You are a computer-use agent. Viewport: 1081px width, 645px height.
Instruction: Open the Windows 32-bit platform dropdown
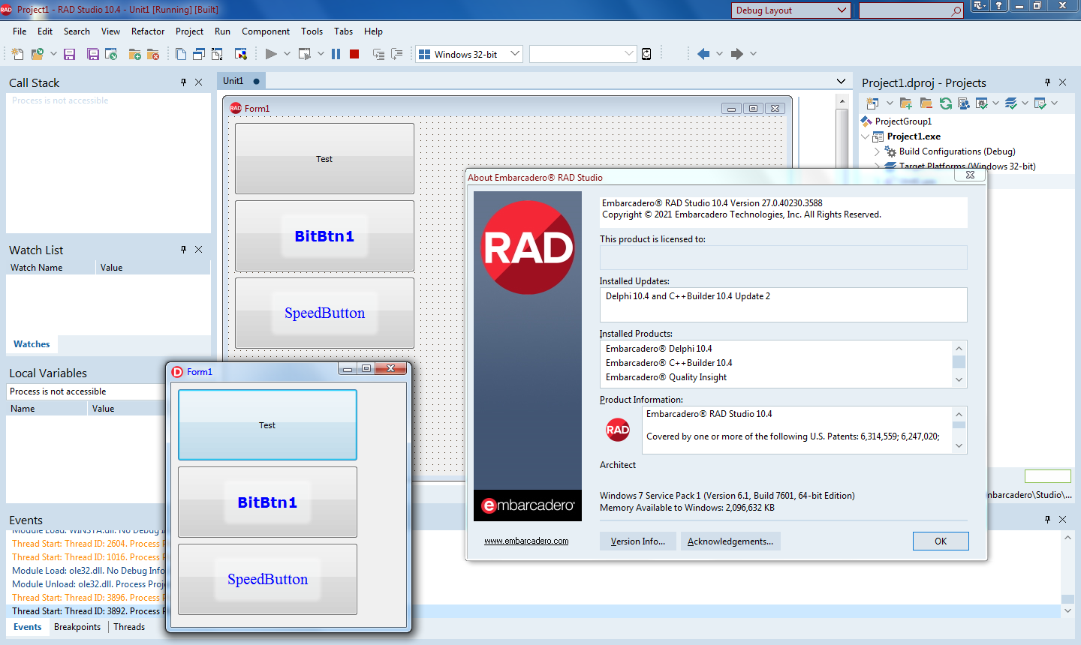point(515,54)
